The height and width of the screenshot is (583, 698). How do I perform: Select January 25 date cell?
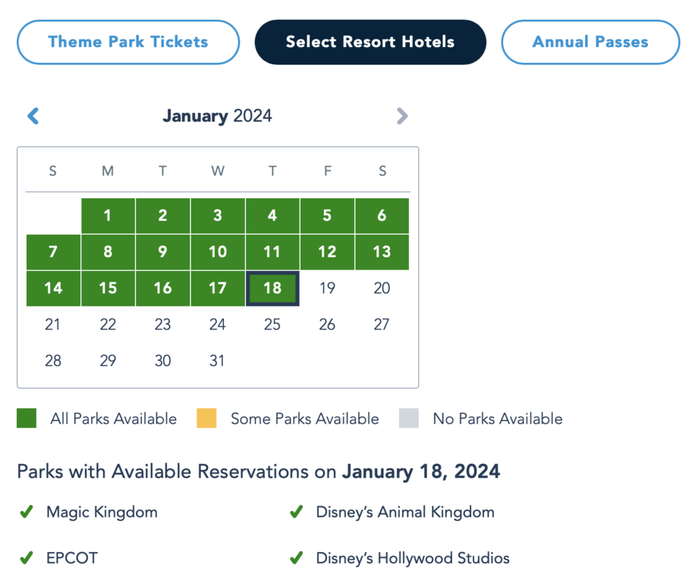click(272, 325)
